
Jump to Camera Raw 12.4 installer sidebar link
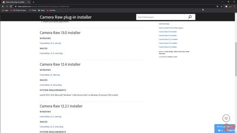pyautogui.click(x=168, y=35)
